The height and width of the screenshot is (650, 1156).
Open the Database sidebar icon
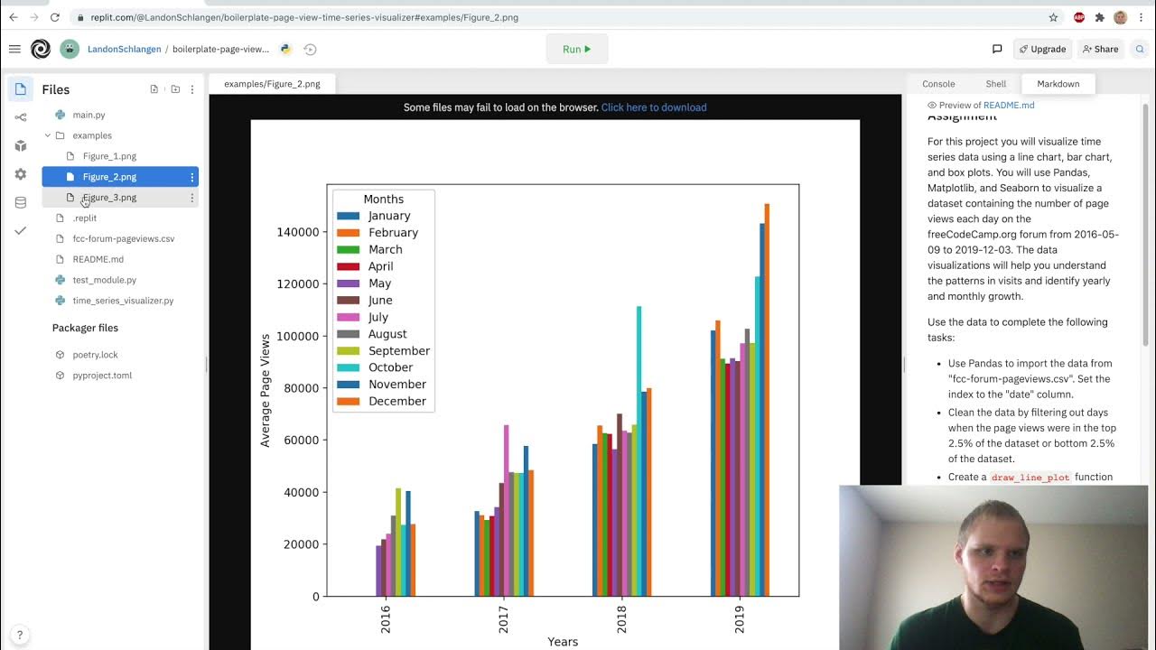click(21, 202)
